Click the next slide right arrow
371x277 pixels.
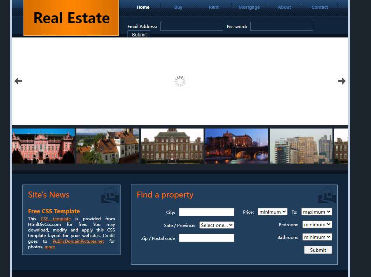tap(342, 81)
